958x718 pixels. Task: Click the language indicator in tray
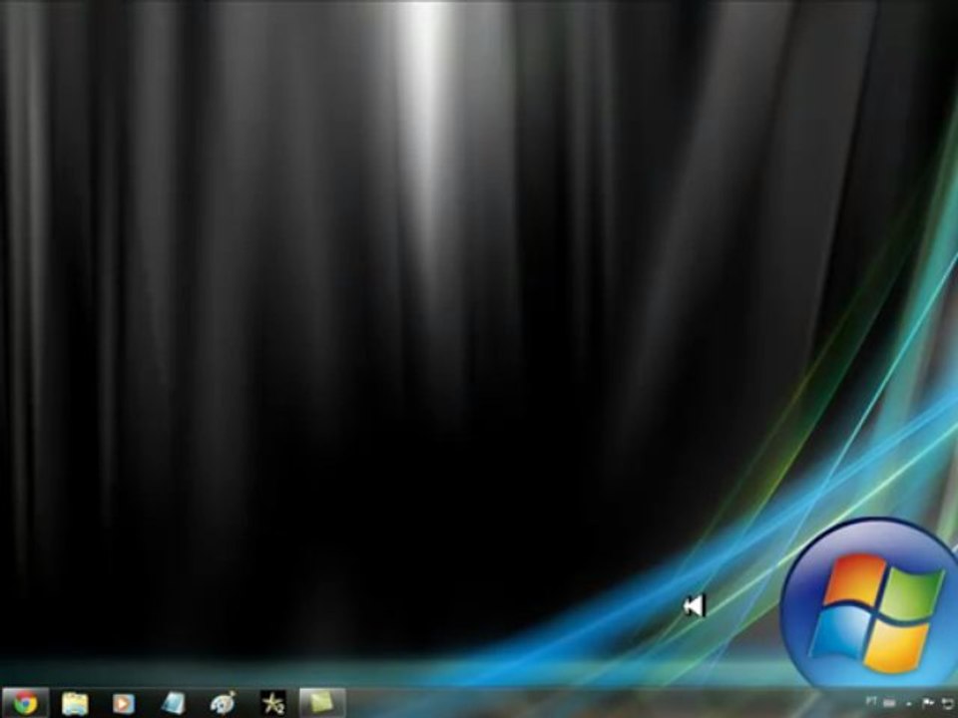871,701
